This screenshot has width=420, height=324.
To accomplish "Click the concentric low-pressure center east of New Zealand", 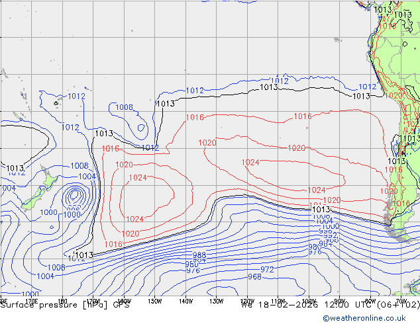I will point(74,196).
